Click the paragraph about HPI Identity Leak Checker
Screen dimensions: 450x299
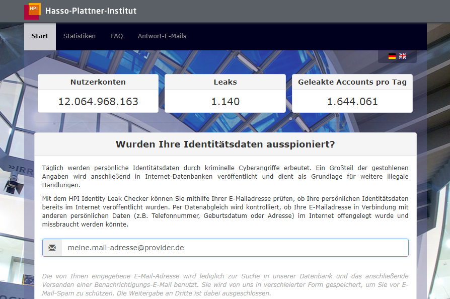coord(225,211)
